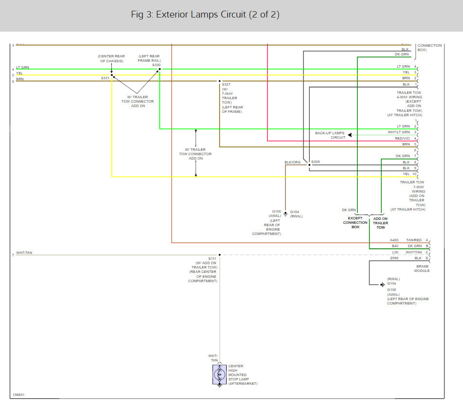Click the 'Z998' circuit number
The height and width of the screenshot is (414, 463).
point(394,258)
